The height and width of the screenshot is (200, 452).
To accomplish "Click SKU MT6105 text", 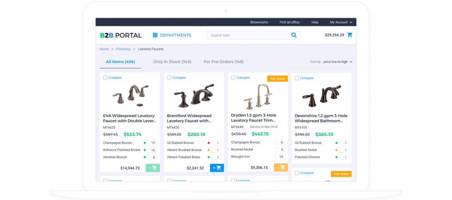I will tap(301, 127).
